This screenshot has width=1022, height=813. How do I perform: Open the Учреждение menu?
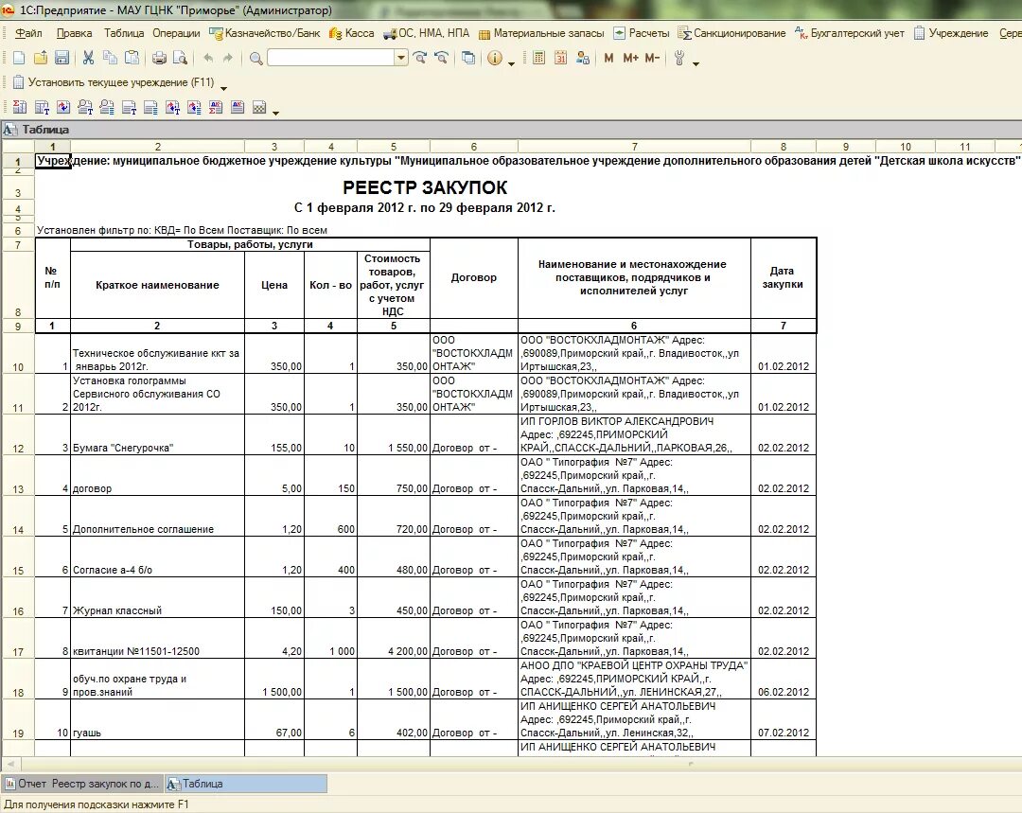click(952, 33)
